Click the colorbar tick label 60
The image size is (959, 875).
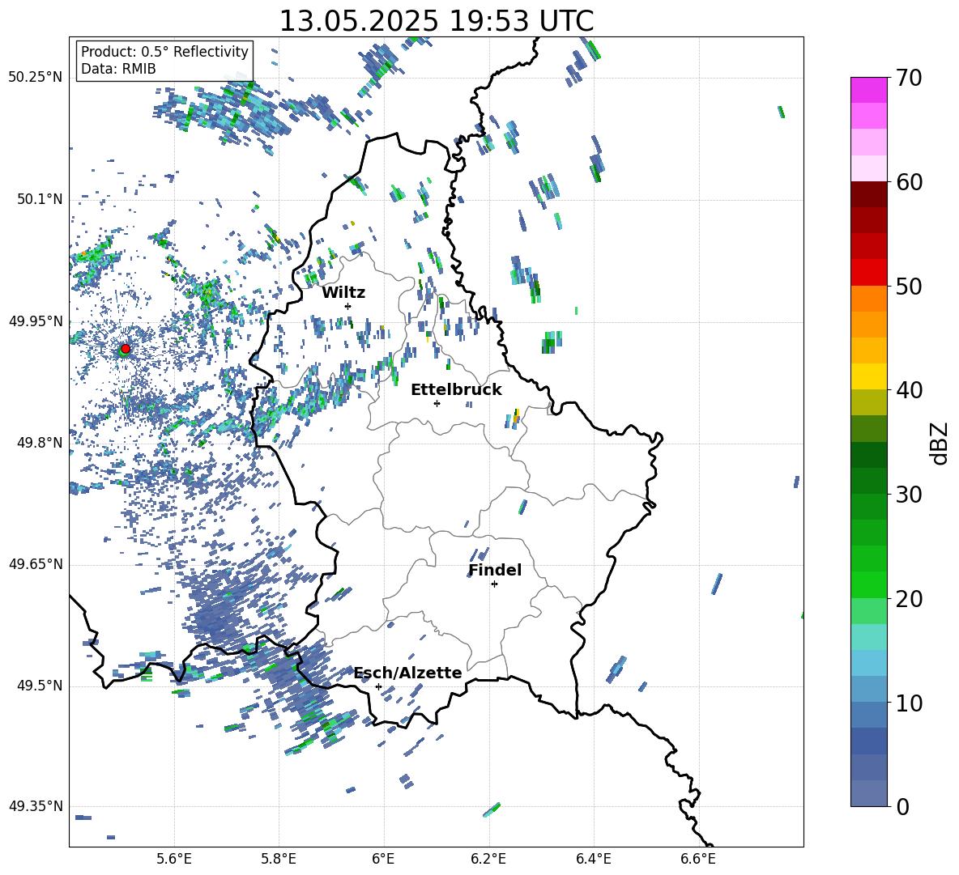(x=909, y=182)
